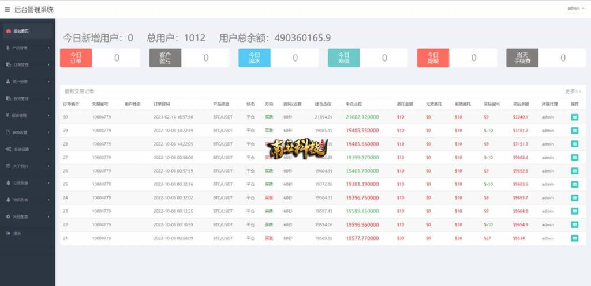The image size is (591, 286).
Task: Expand the 其他配置 submenu arrow
Action: [x=48, y=216]
